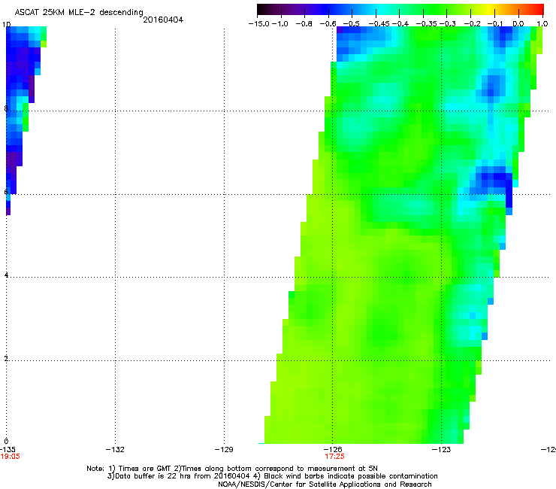Viewport: 556px width, 489px height.
Task: Click the date label '20160404' under the title
Action: 163,20
